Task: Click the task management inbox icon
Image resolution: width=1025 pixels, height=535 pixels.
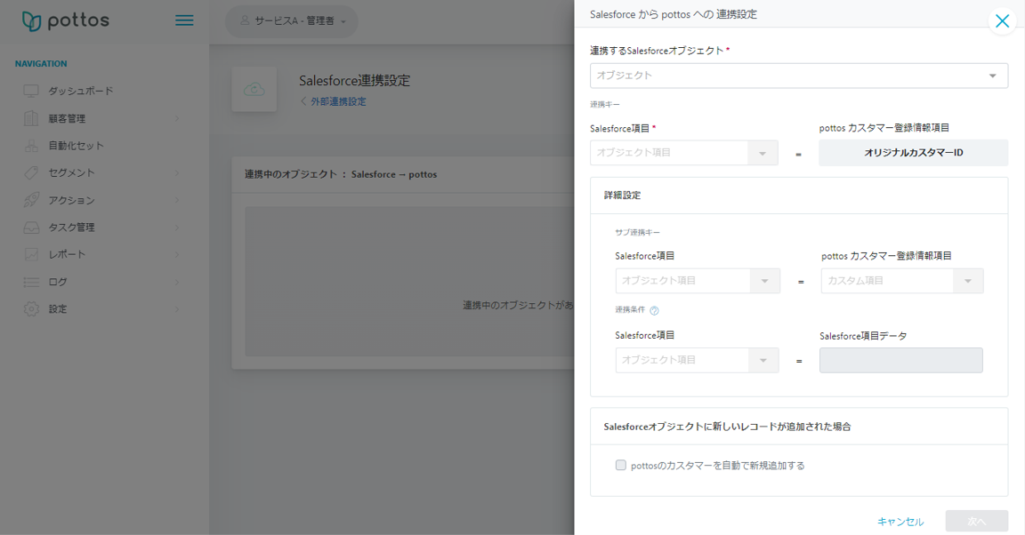Action: tap(31, 228)
